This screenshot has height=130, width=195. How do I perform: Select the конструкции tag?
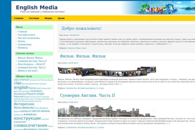pos(27,118)
